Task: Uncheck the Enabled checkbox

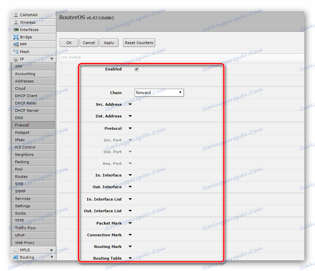Action: [137, 69]
